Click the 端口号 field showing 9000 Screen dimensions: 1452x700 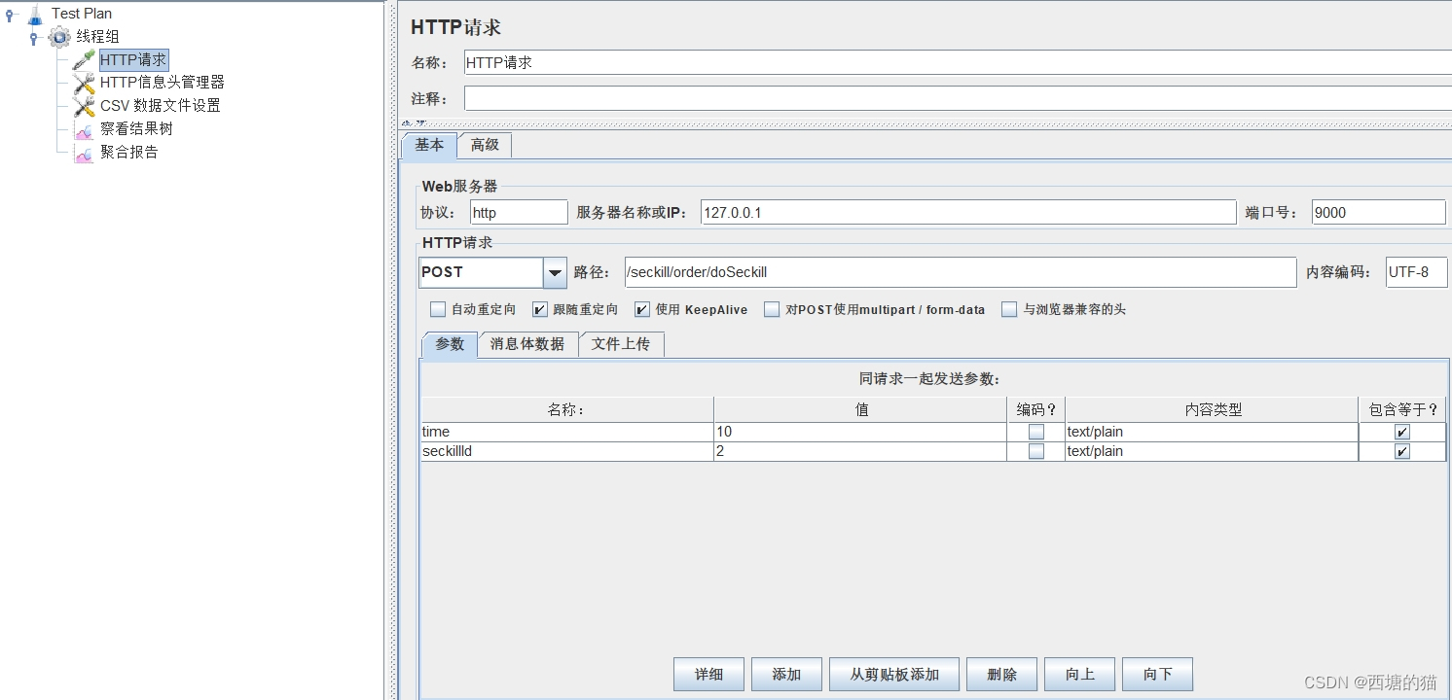[1379, 213]
